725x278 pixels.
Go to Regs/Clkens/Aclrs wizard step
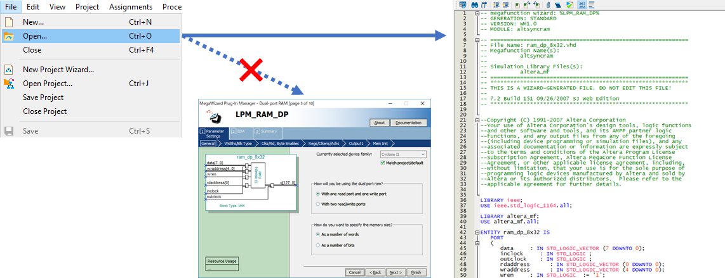pos(325,143)
